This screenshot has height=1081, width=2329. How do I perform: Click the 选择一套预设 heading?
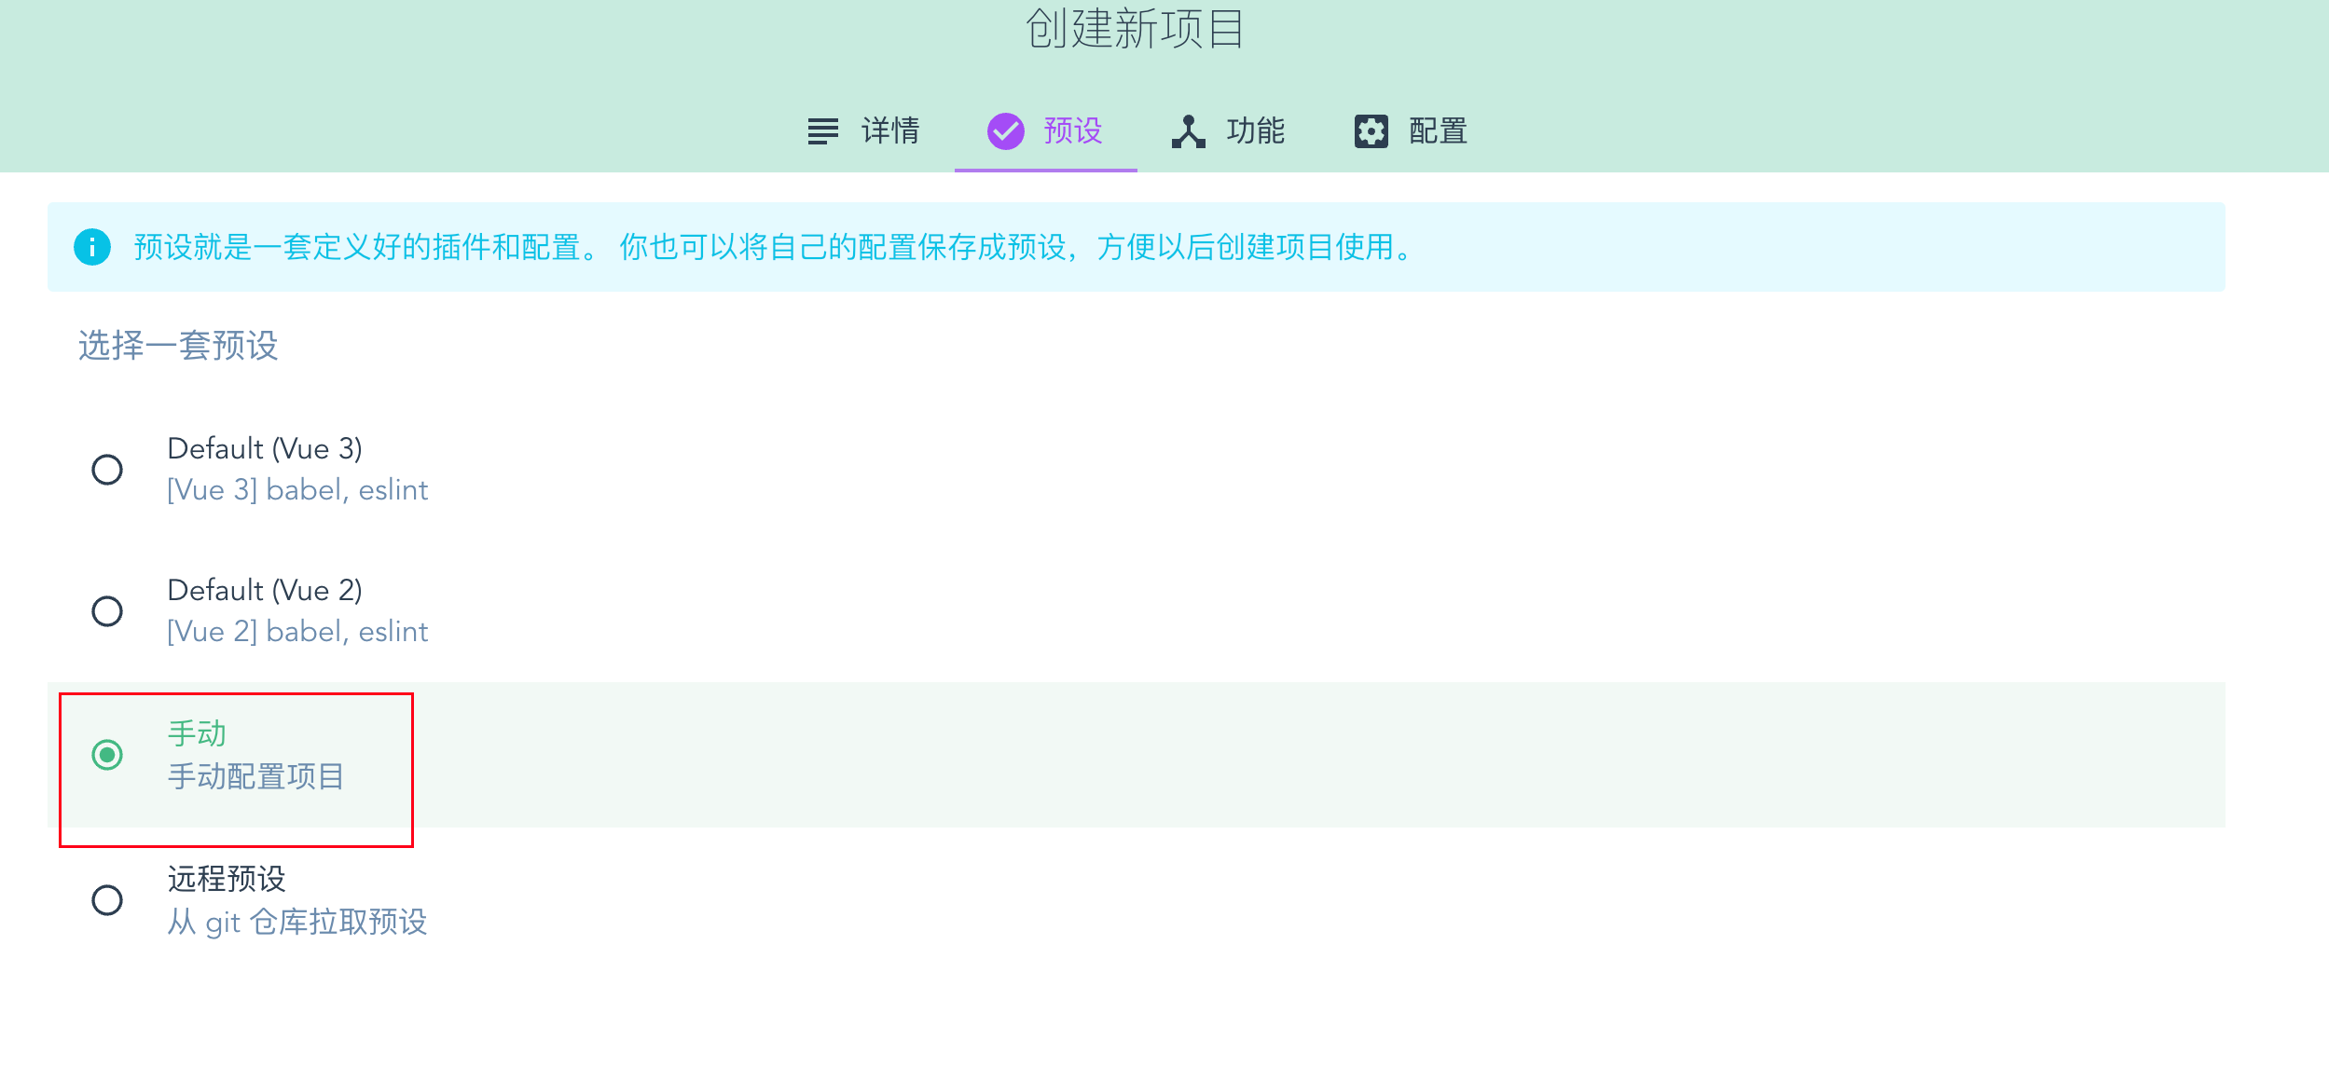(179, 346)
